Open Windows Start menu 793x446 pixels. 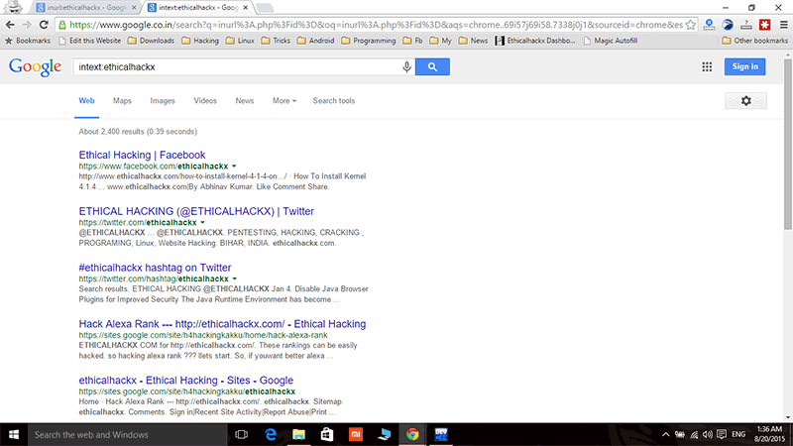coord(14,434)
